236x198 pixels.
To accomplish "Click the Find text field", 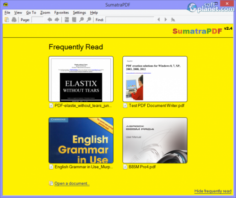I will 130,20.
